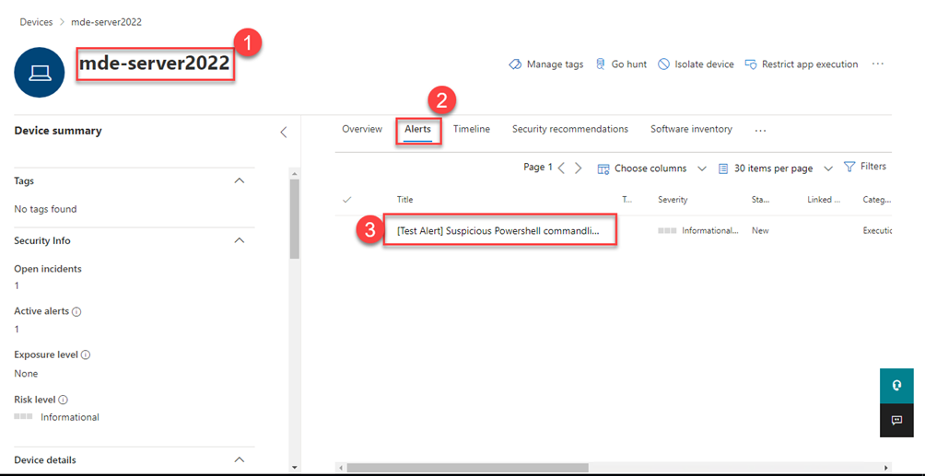
Task: Click the summary panel scrollbar down arrow
Action: coord(295,467)
